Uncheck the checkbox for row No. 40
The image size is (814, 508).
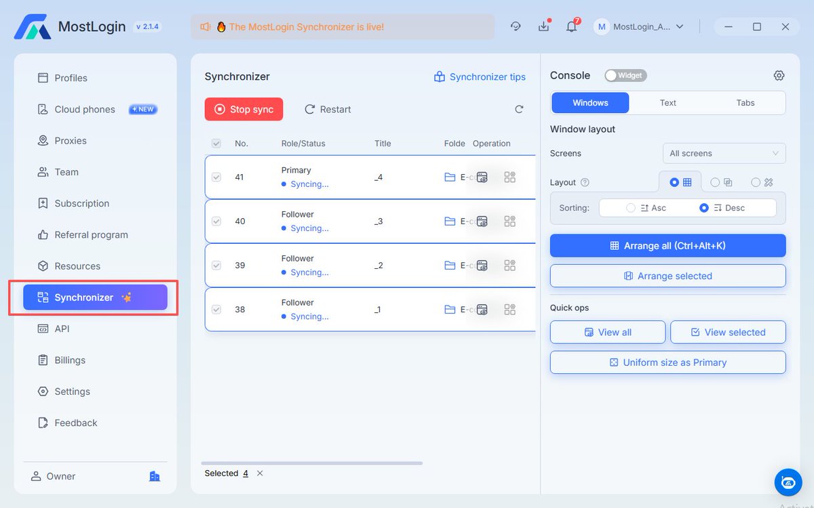point(216,221)
